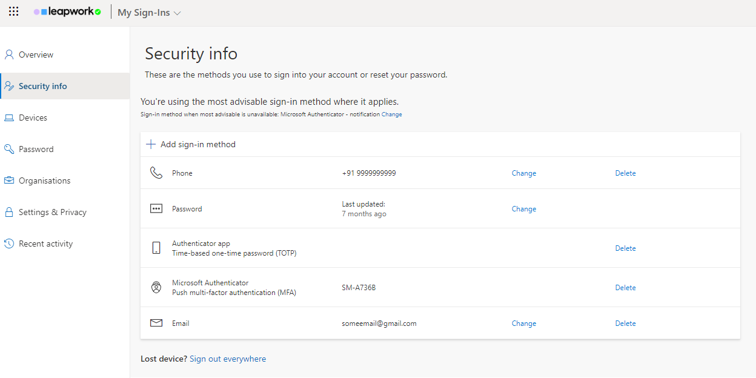The width and height of the screenshot is (756, 378).
Task: Delete the email someemail@gmail.com method
Action: coord(625,323)
